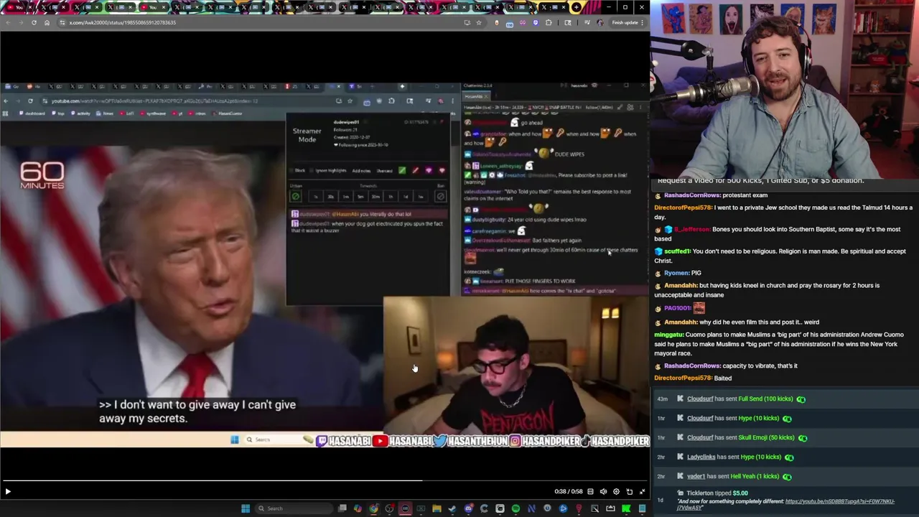Open Discord from the taskbar
Image resolution: width=919 pixels, height=517 pixels.
pyautogui.click(x=469, y=508)
